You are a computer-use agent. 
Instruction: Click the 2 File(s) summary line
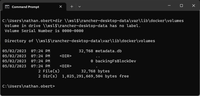[x=74, y=71]
